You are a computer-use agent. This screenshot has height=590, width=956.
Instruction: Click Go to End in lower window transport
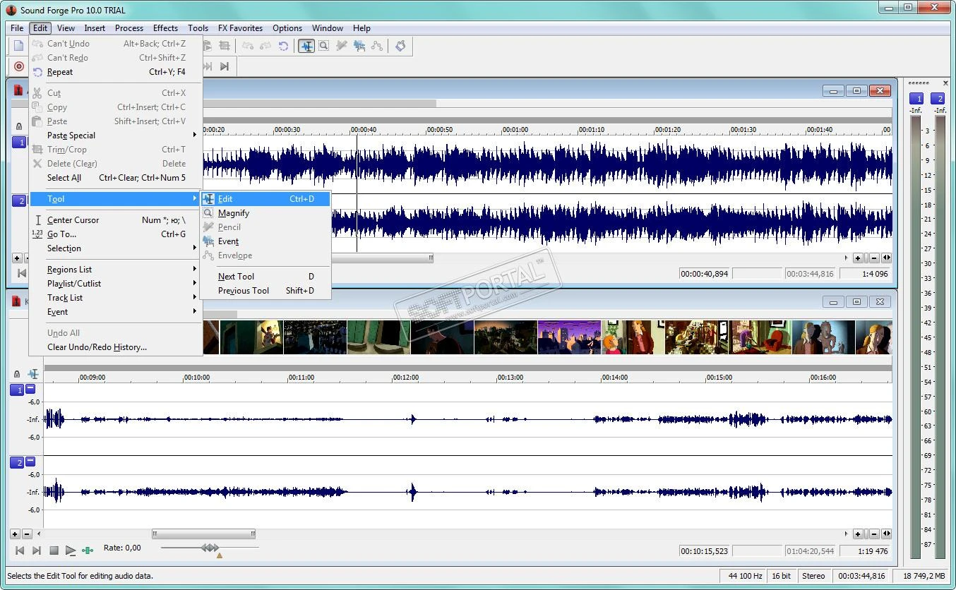[x=37, y=550]
